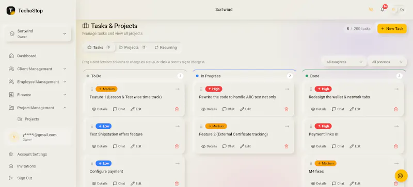Expand Employee Management menu
Viewport: 413px width, 187px height.
pos(38,82)
